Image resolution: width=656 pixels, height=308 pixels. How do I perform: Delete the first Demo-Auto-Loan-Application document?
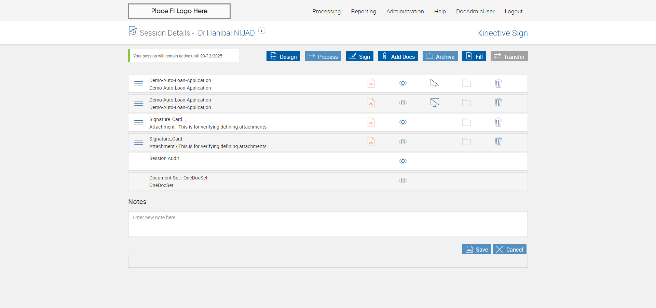498,83
